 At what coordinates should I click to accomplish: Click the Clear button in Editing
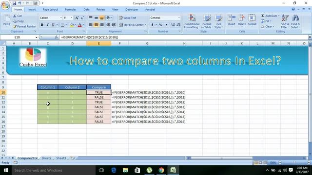click(268, 26)
